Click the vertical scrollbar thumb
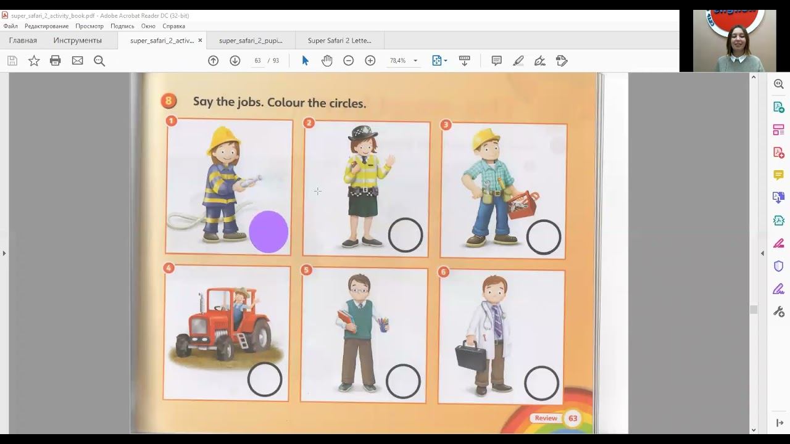The image size is (790, 444). click(x=754, y=310)
